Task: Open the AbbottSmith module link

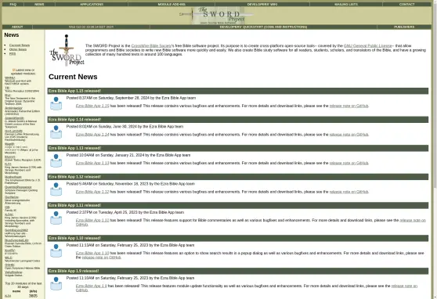Action: (14, 118)
